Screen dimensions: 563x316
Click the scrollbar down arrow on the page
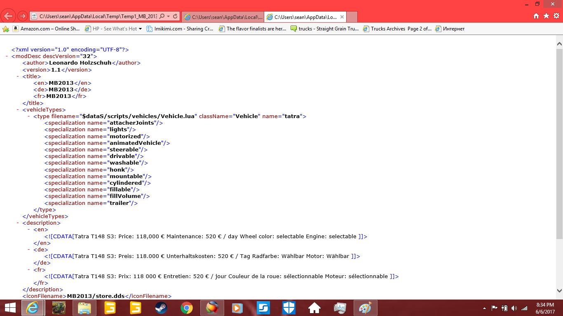click(559, 290)
